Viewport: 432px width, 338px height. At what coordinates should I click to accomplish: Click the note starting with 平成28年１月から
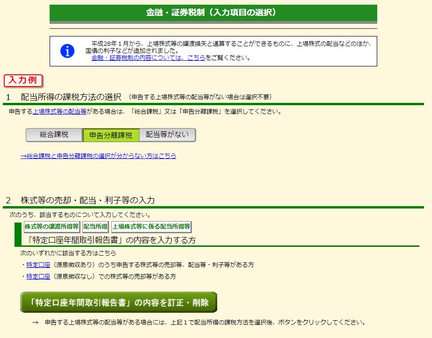229,47
